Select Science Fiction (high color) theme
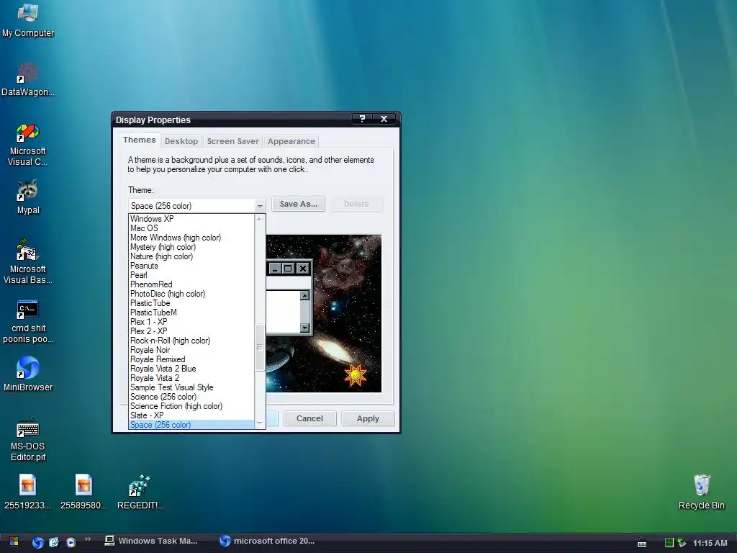 191,406
